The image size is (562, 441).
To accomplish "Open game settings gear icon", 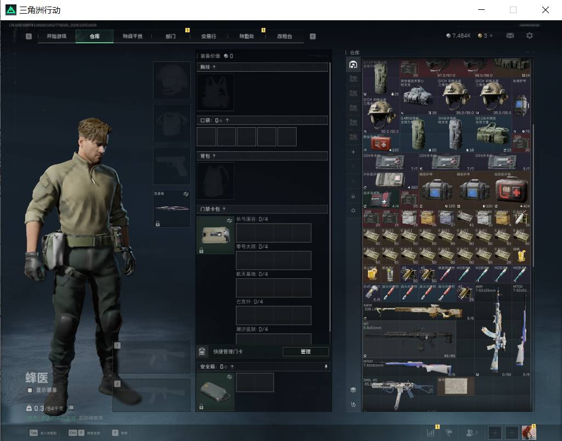I will click(x=530, y=36).
